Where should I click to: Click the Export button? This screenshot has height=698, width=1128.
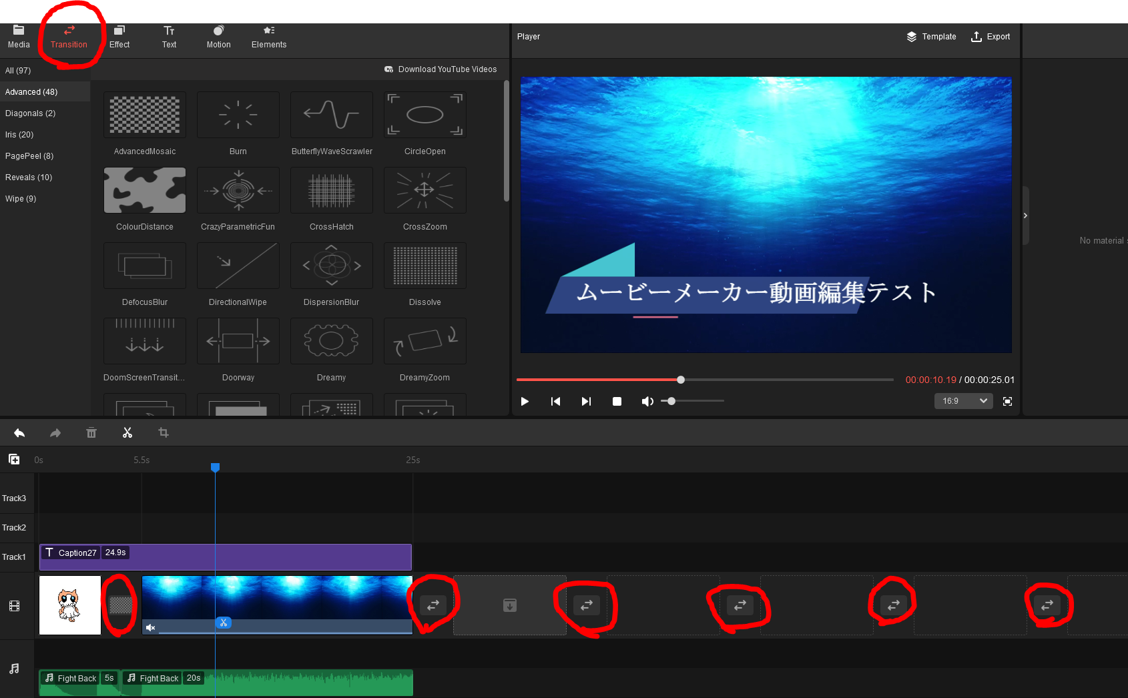(x=991, y=37)
